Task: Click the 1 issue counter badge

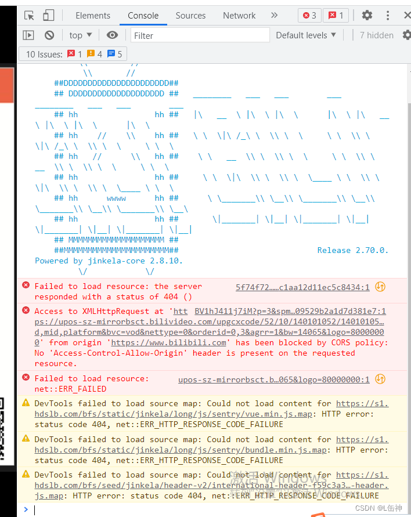Action: pos(336,15)
